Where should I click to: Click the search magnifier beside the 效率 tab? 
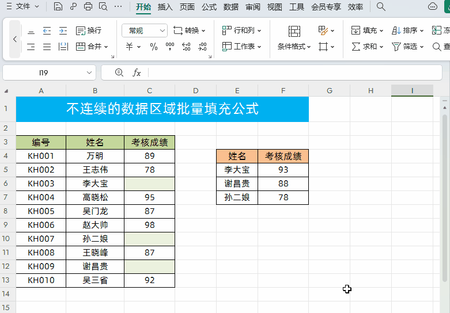381,6
